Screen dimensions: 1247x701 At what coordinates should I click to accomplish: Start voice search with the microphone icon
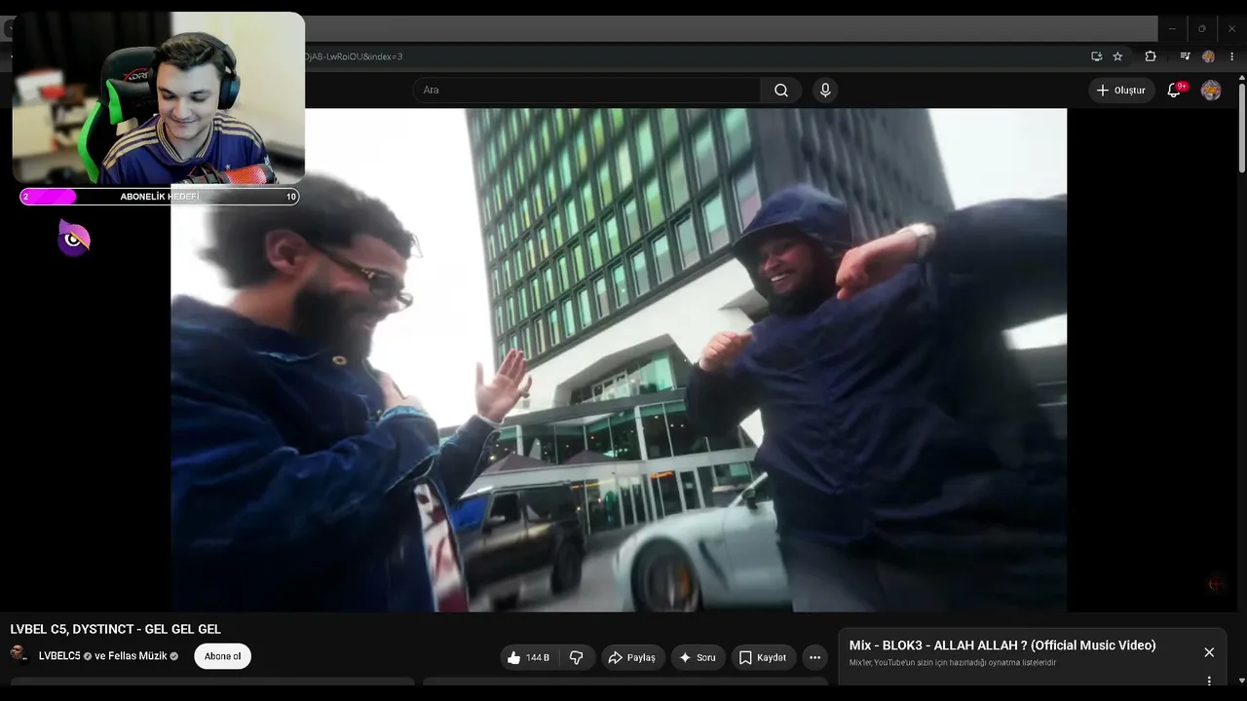[x=825, y=91]
